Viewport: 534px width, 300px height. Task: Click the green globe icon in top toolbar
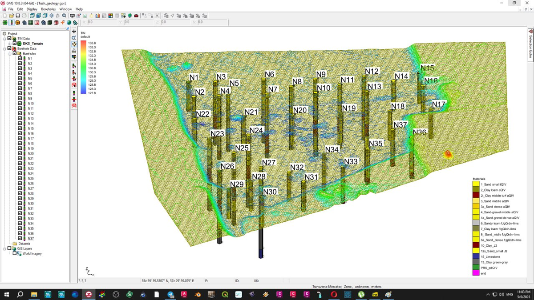[130, 16]
